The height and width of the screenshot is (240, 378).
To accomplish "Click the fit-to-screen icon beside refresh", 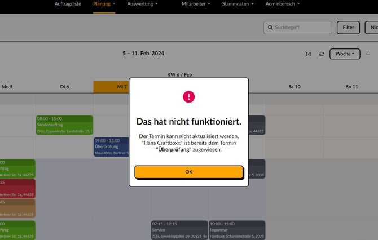I will click(308, 54).
